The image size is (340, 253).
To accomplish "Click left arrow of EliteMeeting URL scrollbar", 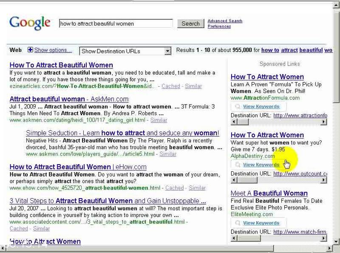I will 234,238.
